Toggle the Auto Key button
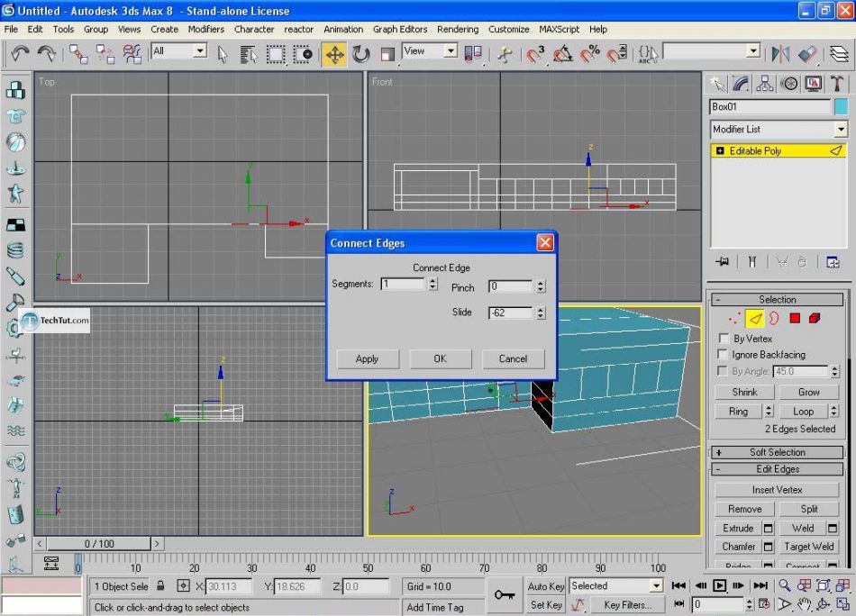 (545, 586)
